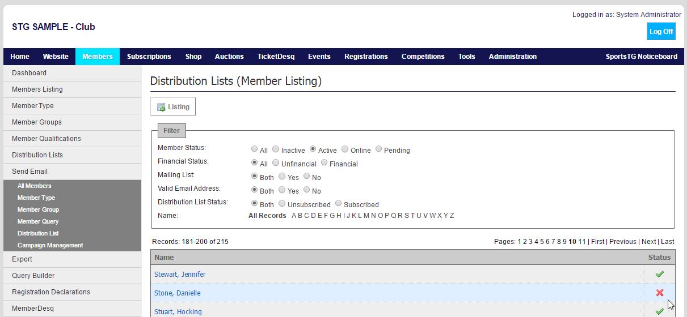Open Member Qualifications in sidebar

pos(72,139)
